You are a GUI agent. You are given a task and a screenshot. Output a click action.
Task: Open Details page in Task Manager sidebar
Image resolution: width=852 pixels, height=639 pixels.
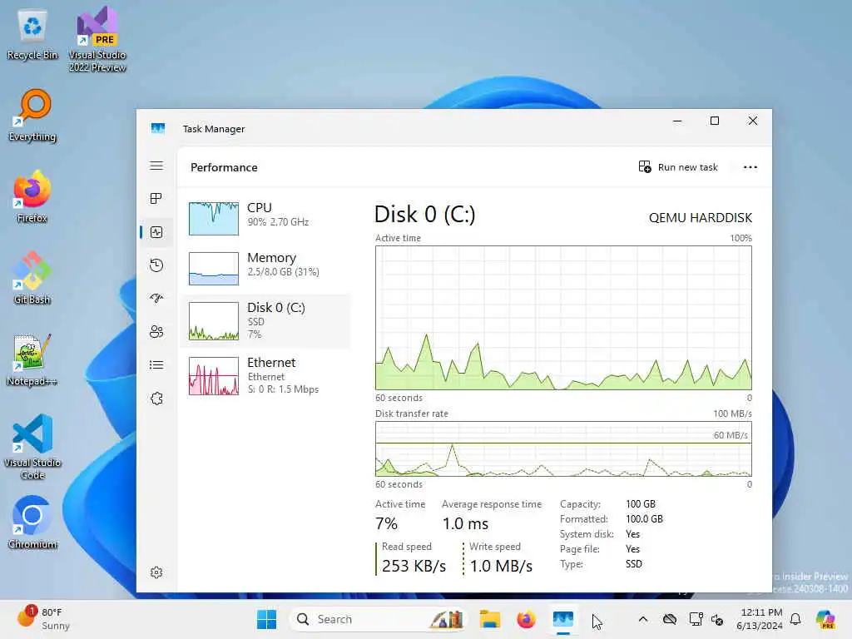coord(156,364)
